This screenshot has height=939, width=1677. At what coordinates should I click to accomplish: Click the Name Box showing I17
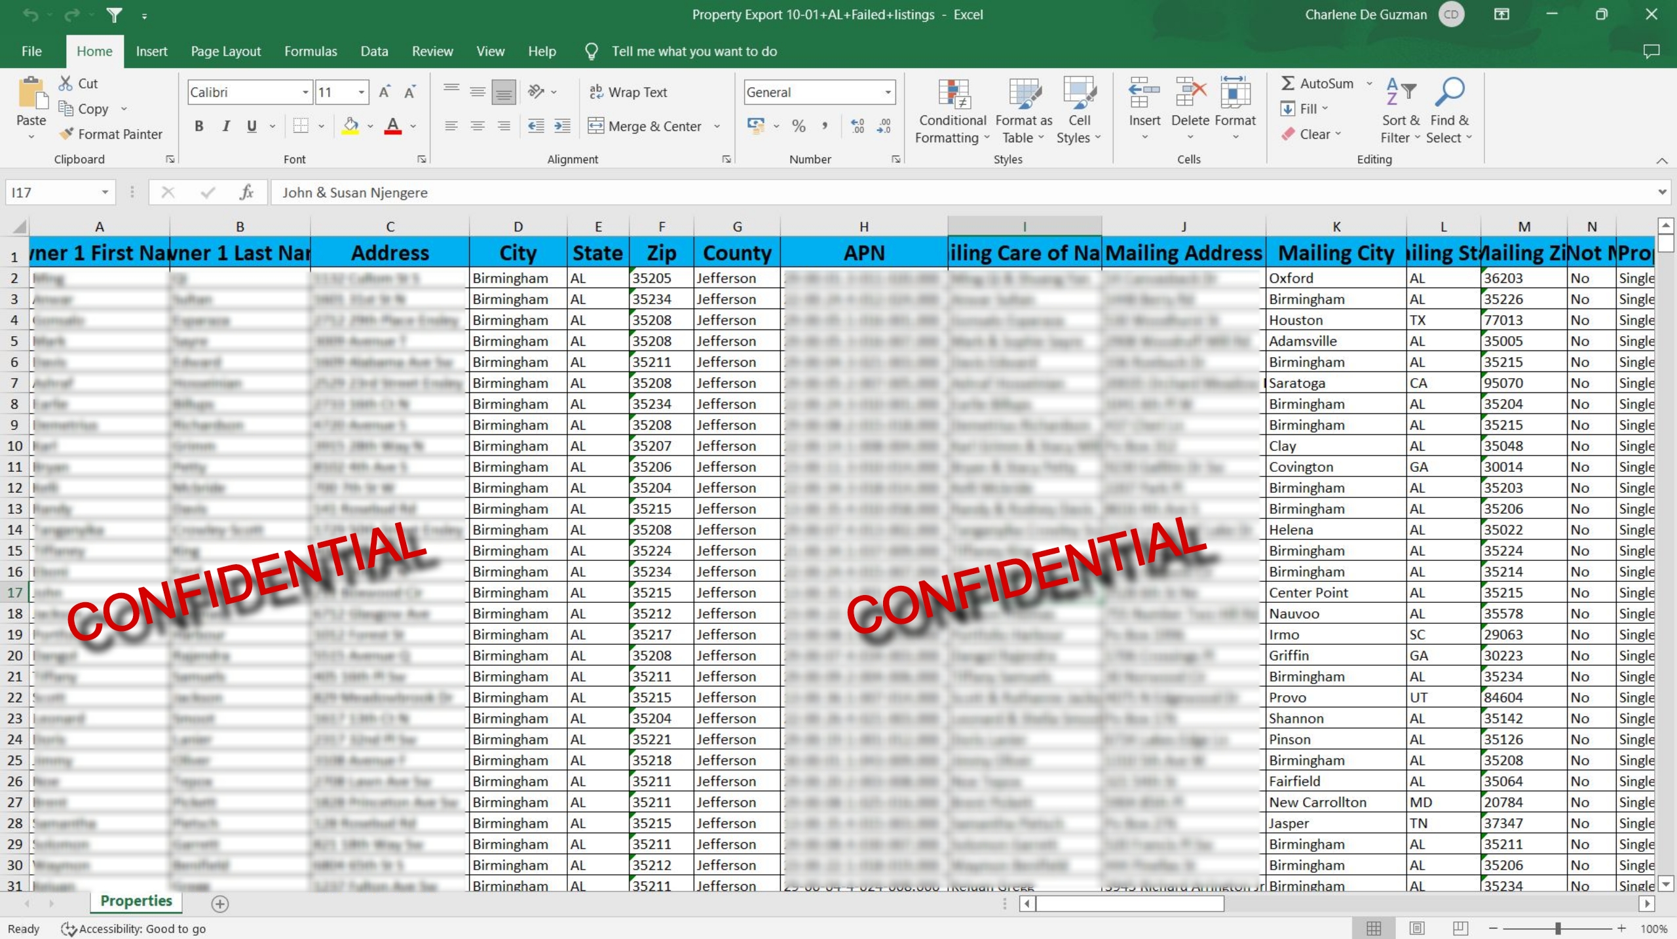coord(52,193)
